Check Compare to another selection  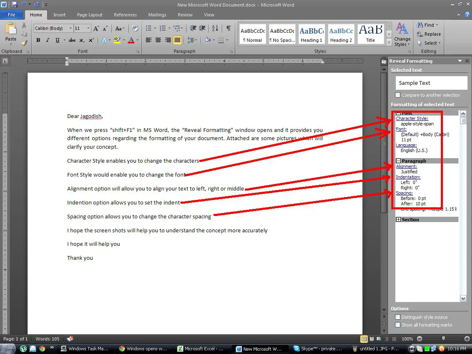point(398,95)
